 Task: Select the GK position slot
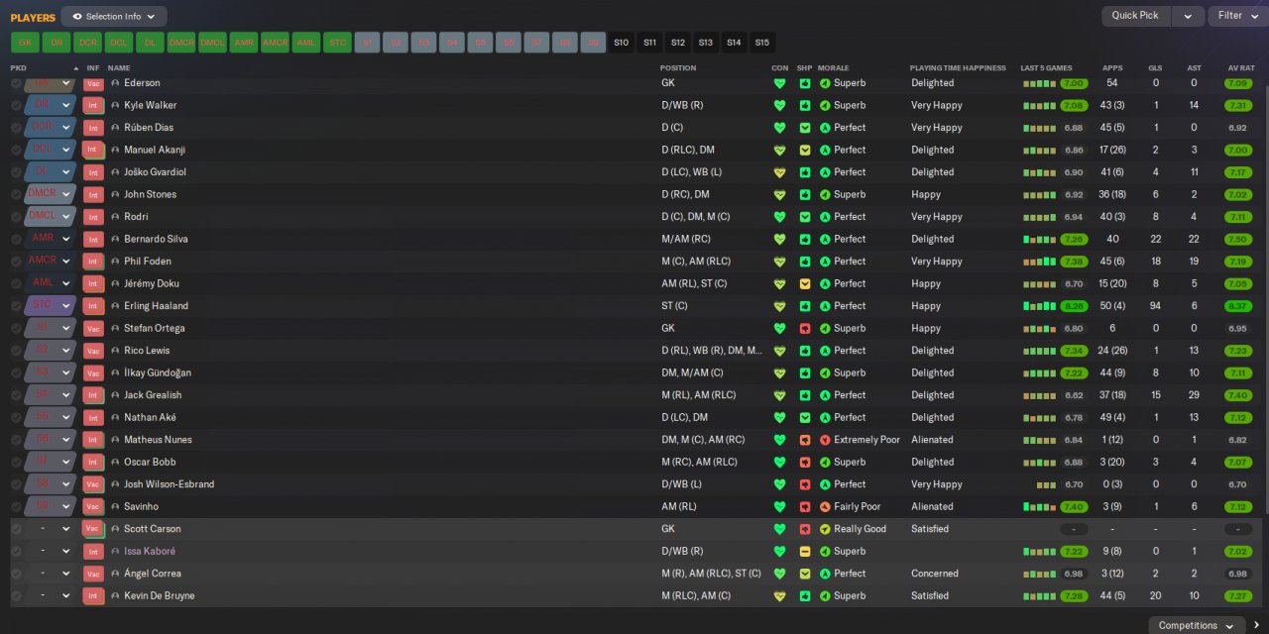[x=25, y=43]
